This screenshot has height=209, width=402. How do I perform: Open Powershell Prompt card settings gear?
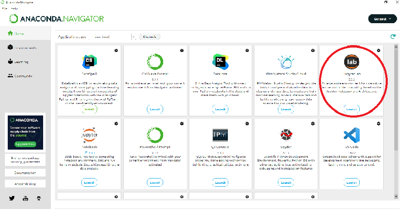click(182, 124)
